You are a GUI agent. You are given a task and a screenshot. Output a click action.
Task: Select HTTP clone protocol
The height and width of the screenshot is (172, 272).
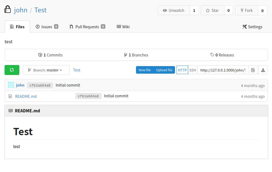coord(182,70)
